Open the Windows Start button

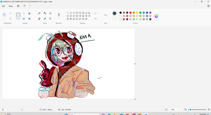pos(66,114)
